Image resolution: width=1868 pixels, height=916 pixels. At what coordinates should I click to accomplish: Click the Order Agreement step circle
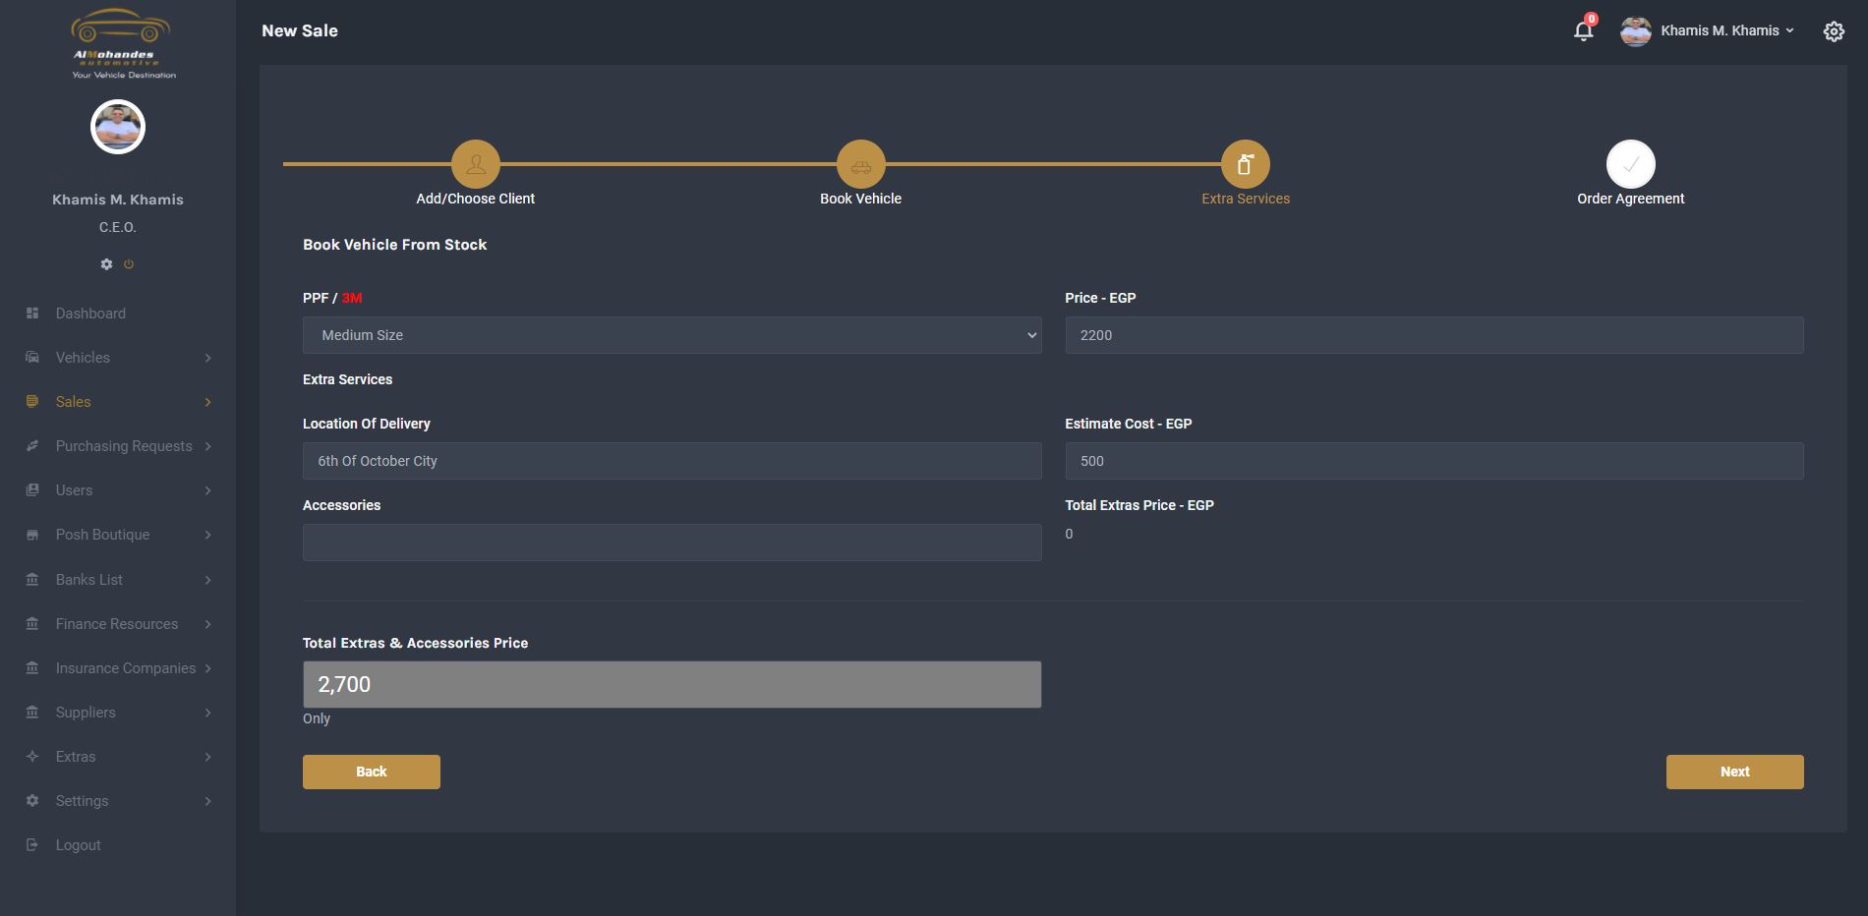point(1631,164)
